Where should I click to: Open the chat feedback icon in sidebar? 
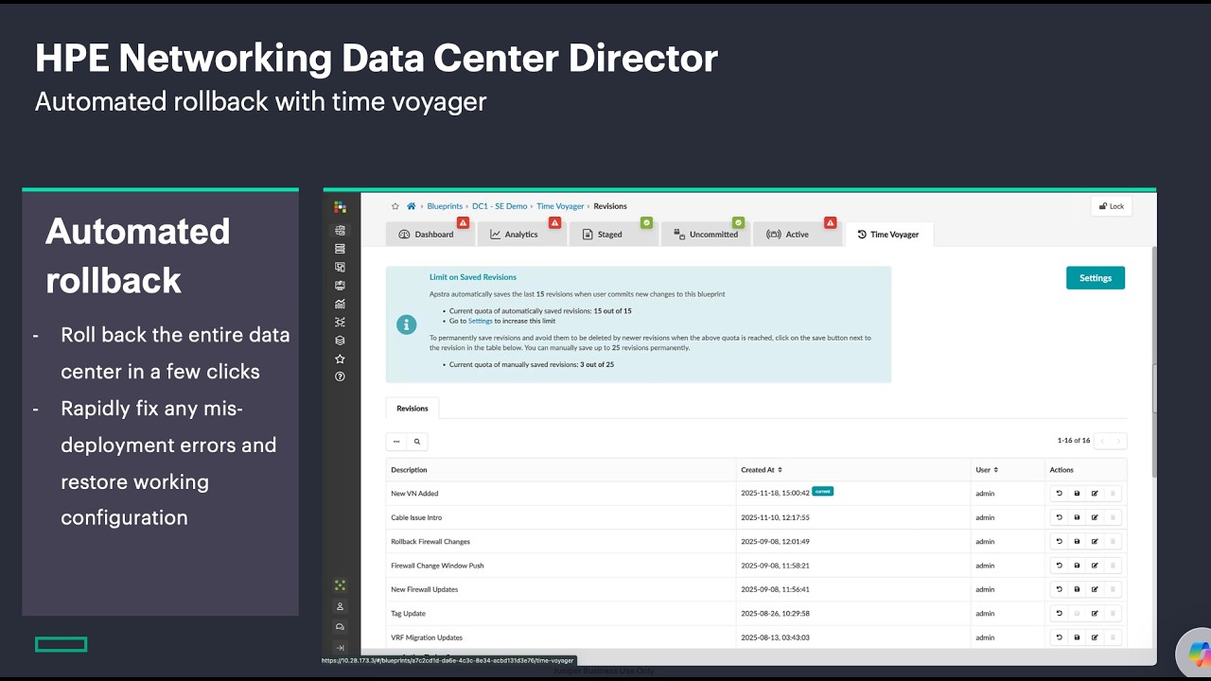pyautogui.click(x=341, y=627)
